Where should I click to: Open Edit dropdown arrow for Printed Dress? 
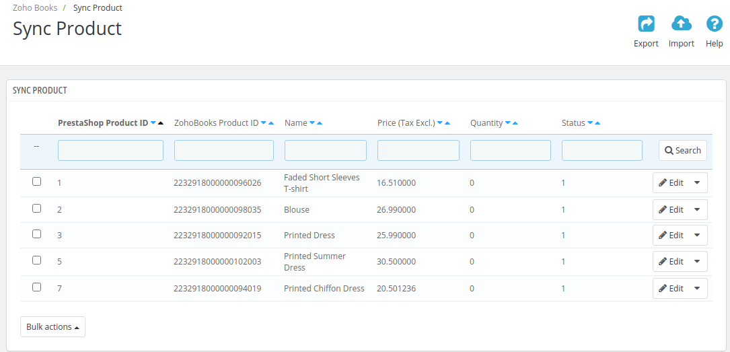click(x=697, y=235)
